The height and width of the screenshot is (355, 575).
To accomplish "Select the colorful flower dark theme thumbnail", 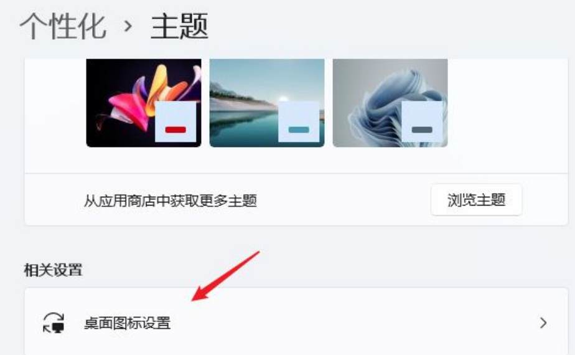I will 144,103.
